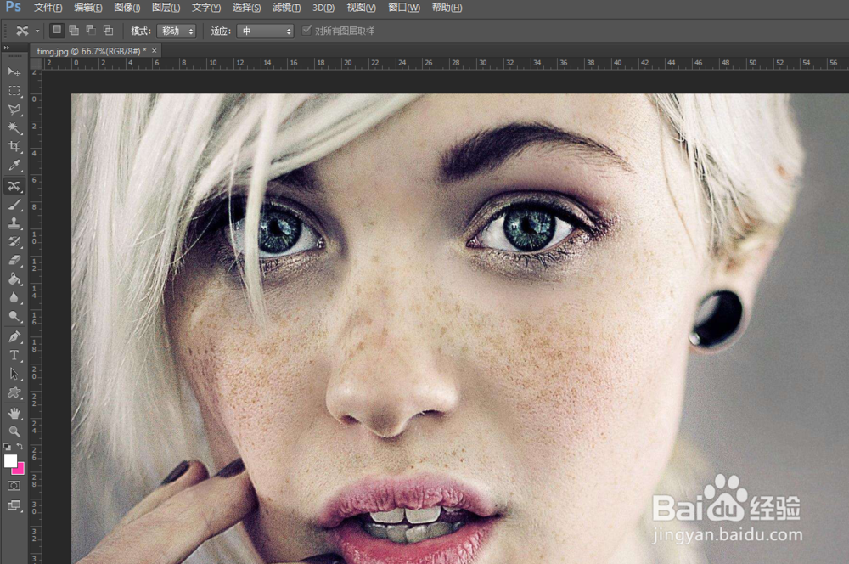Select the Eraser tool
Viewport: 849px width, 564px height.
pos(14,261)
